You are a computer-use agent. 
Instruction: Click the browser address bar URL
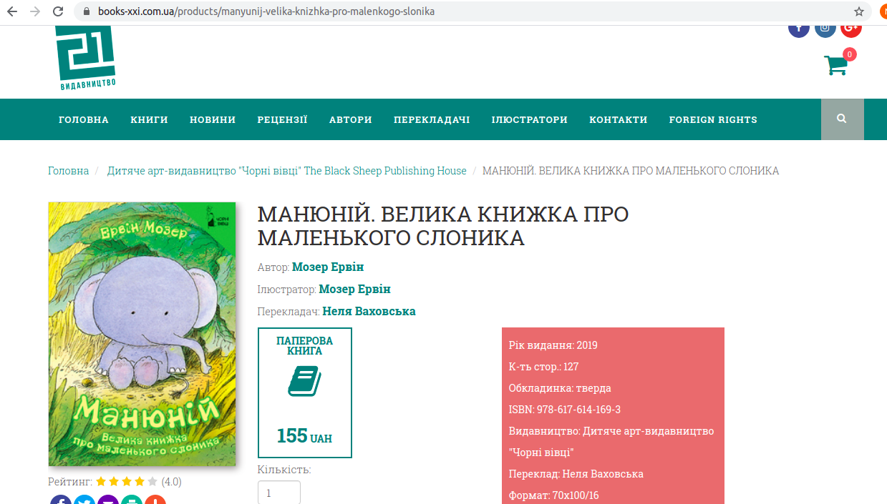pos(266,11)
